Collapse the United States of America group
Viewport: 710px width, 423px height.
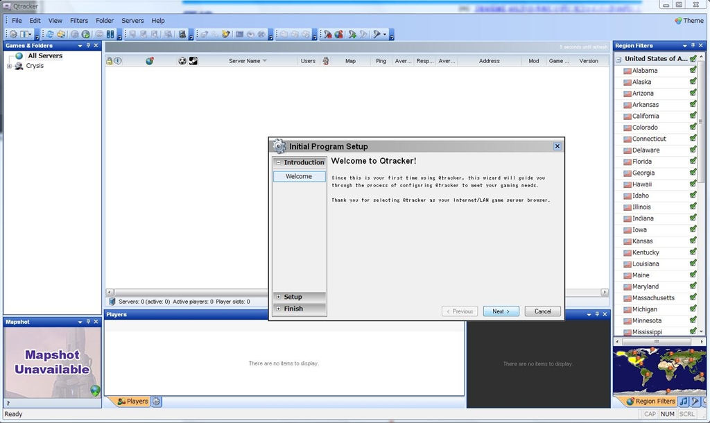[618, 59]
